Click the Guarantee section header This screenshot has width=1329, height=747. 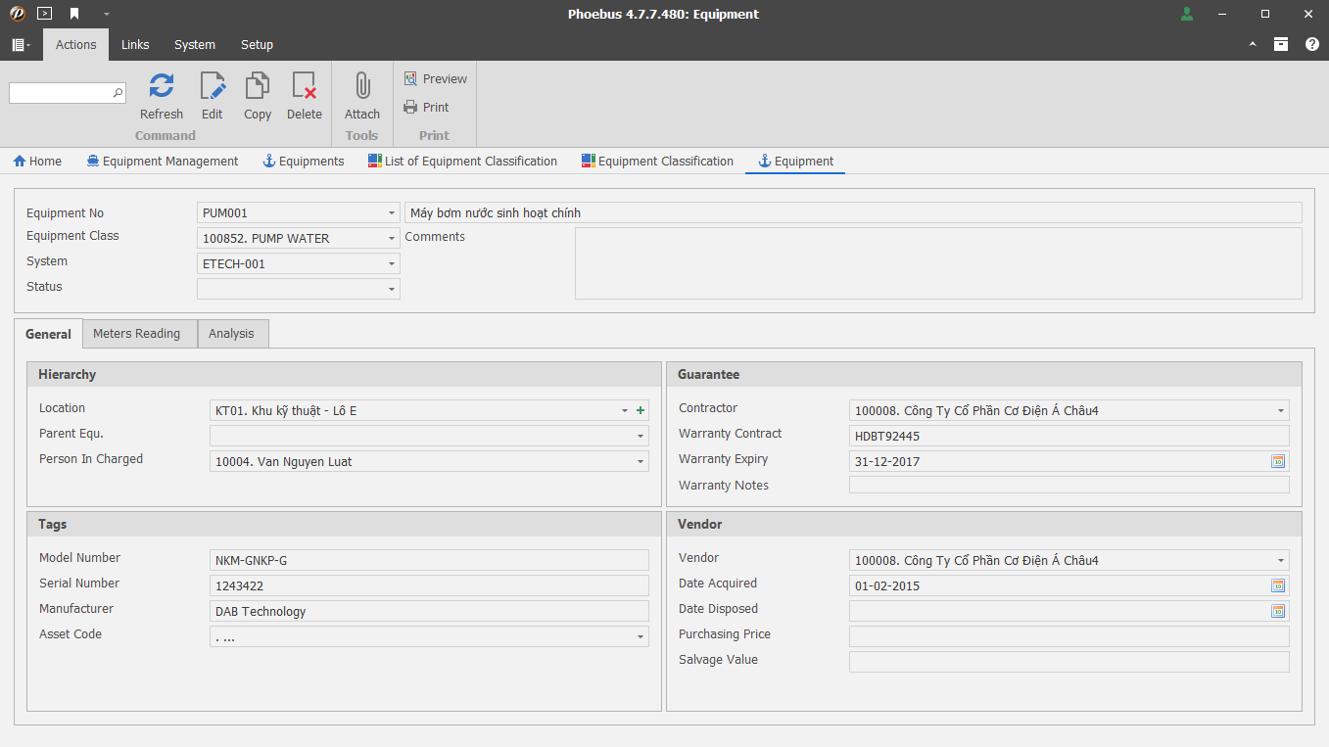(984, 375)
